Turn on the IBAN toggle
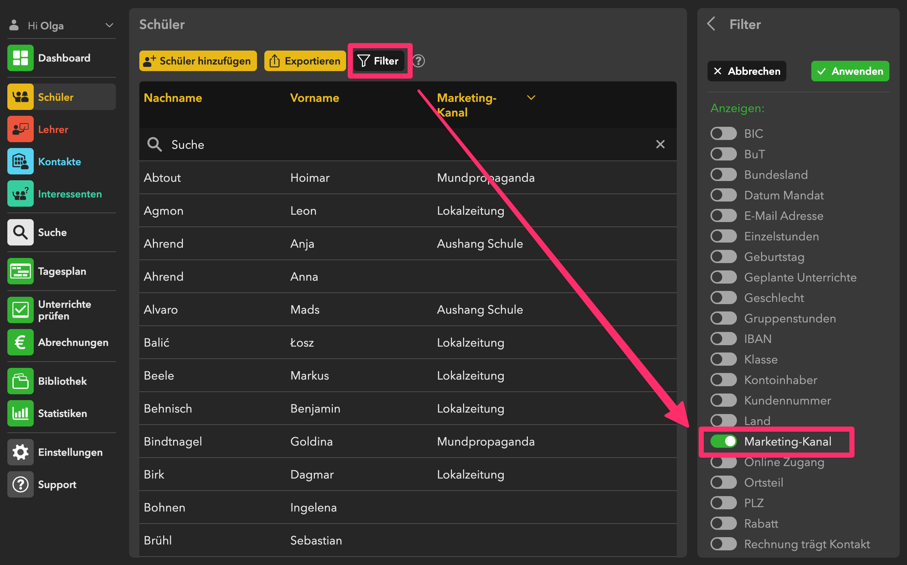This screenshot has height=565, width=907. pyautogui.click(x=723, y=339)
